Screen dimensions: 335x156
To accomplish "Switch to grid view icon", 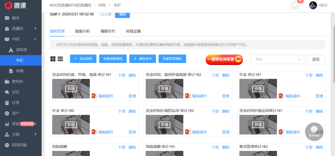I will point(53,59).
